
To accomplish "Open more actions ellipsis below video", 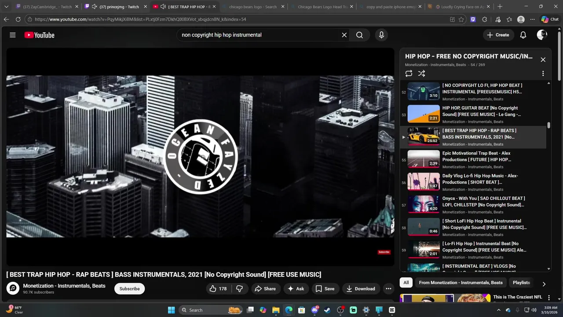I will [388, 289].
